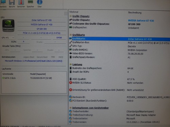Viewport: 170px width, 127px height.
Task: Select the Grafik-Chipsatz section header
Action: click(81, 16)
